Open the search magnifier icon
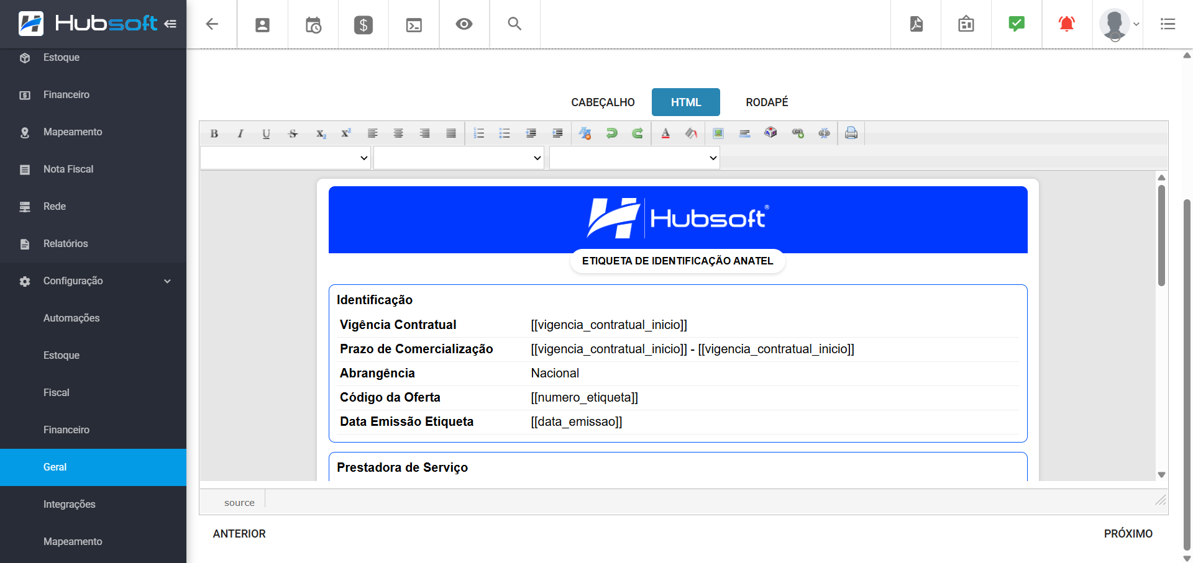 tap(514, 24)
